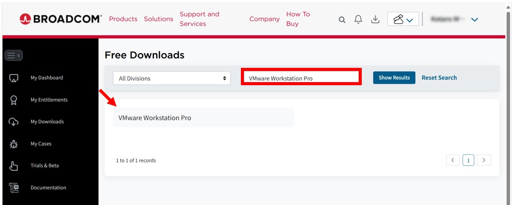This screenshot has height=205, width=512.
Task: Click the Show Results button
Action: click(x=394, y=78)
